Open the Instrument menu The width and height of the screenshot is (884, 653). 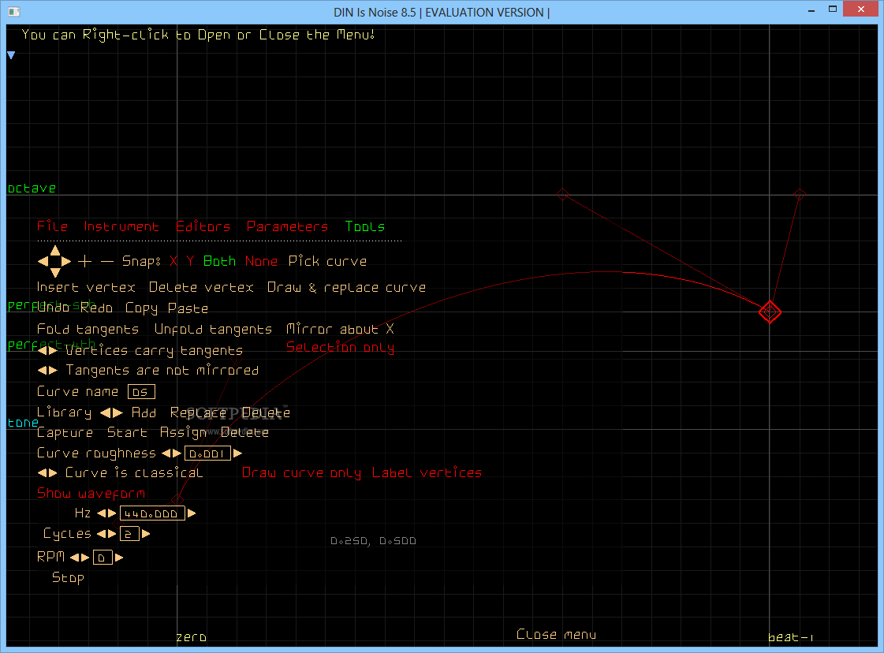pos(121,226)
